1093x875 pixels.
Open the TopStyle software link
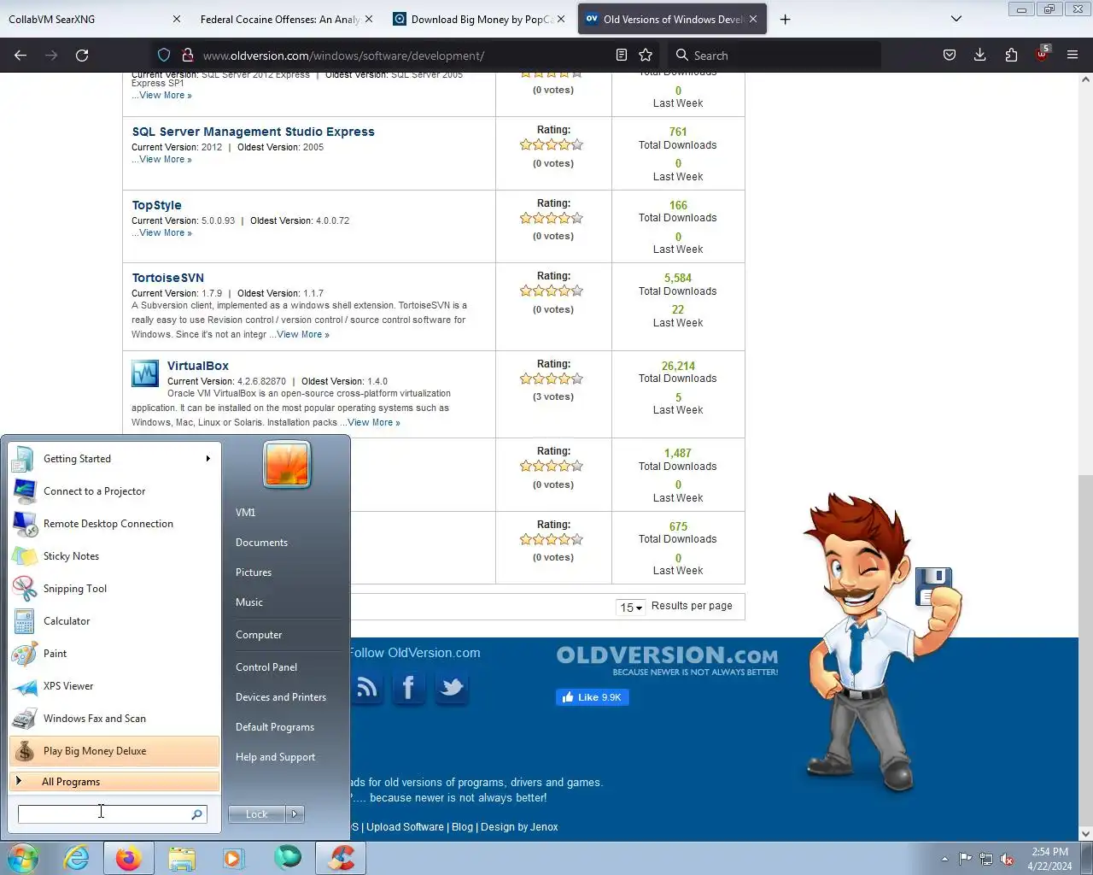156,205
